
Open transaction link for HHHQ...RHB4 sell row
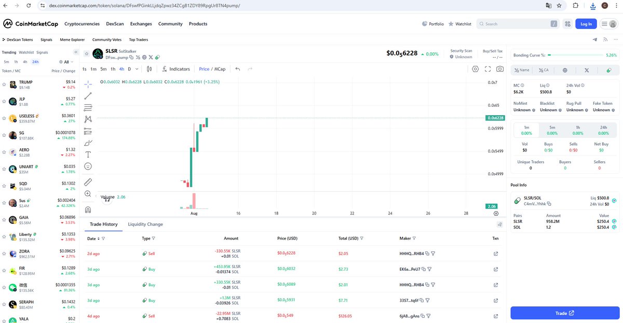tap(495, 254)
